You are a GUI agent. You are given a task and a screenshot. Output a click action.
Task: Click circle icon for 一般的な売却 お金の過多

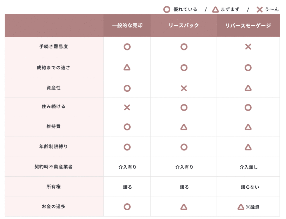click(x=127, y=207)
